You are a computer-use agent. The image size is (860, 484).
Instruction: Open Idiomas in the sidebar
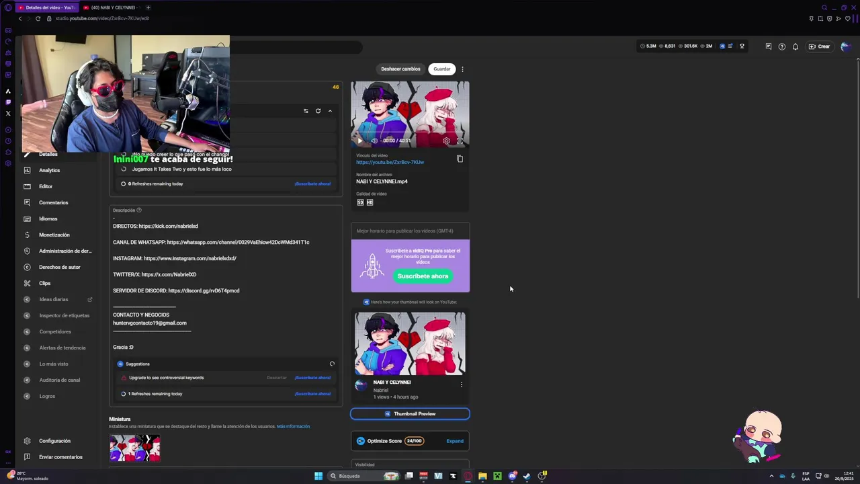[x=48, y=218]
